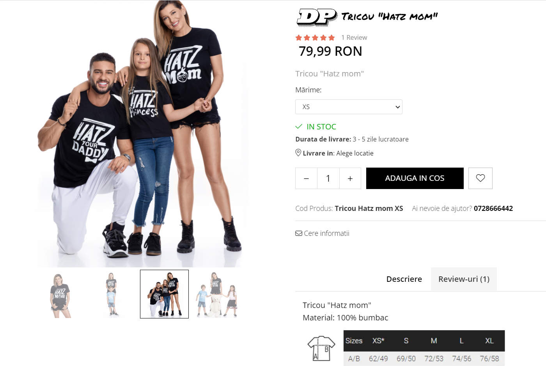
Task: Click the five-star rating icons
Action: pyautogui.click(x=315, y=37)
